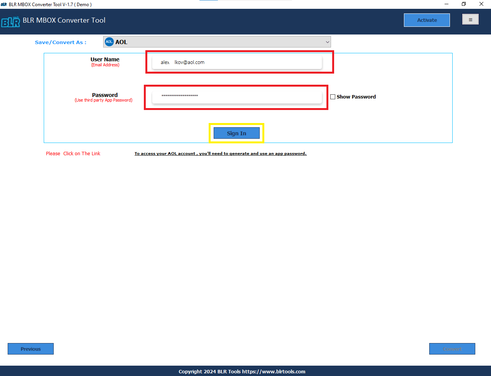The height and width of the screenshot is (376, 491).
Task: Click the 'Use third party App Password' hint
Action: [x=104, y=100]
